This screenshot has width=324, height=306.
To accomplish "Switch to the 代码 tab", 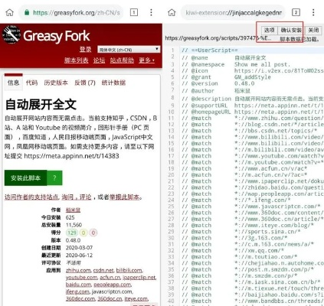I will coord(31,83).
